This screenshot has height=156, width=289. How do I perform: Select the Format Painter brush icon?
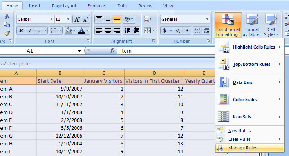[7, 33]
